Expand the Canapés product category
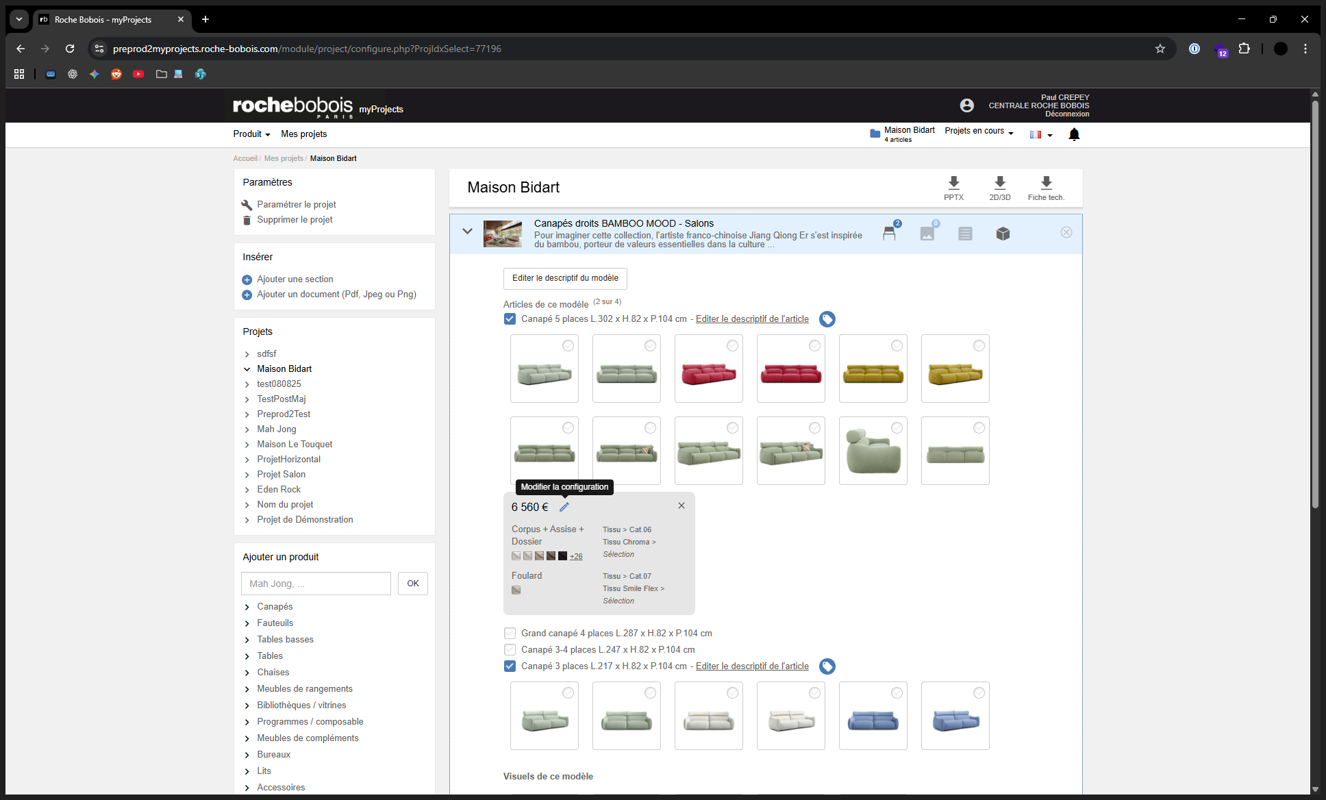Viewport: 1326px width, 800px height. click(x=275, y=606)
